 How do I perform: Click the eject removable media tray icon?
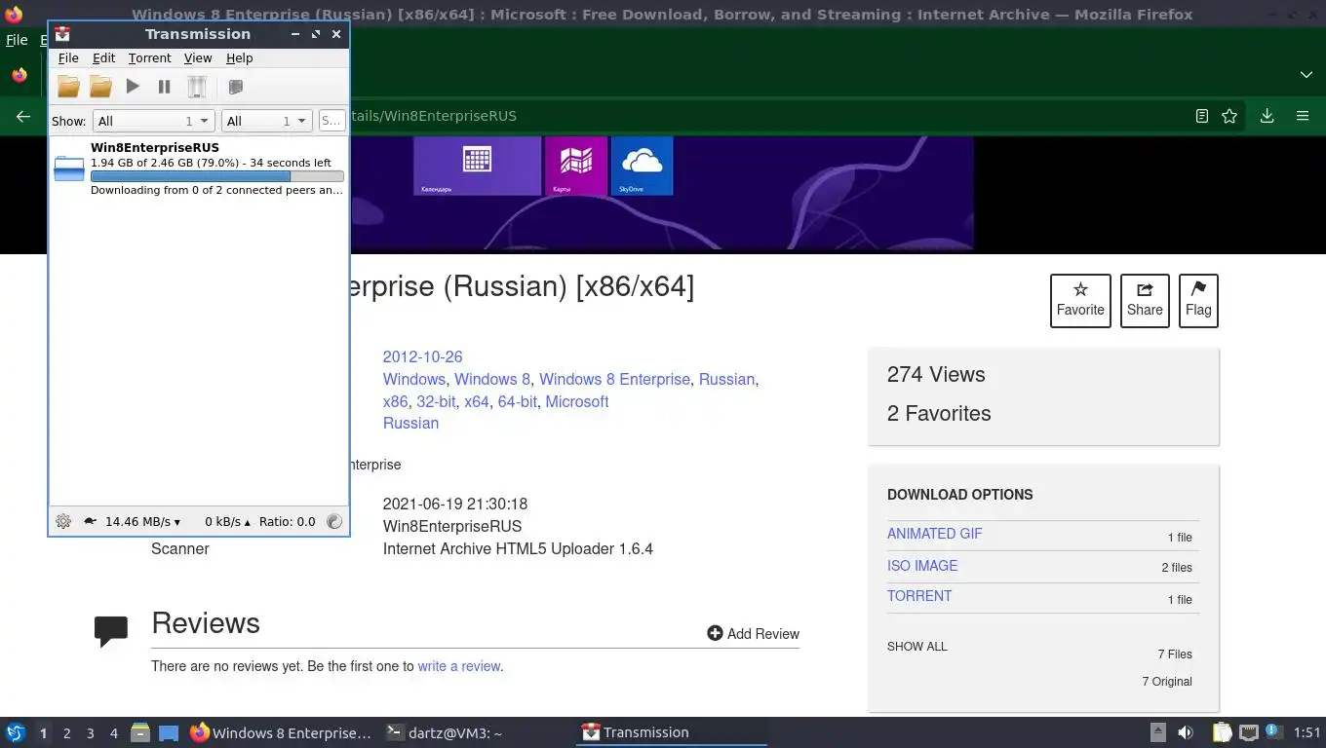(x=1157, y=732)
